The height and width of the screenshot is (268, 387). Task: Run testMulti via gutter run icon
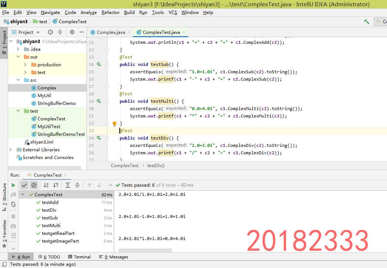click(x=99, y=101)
